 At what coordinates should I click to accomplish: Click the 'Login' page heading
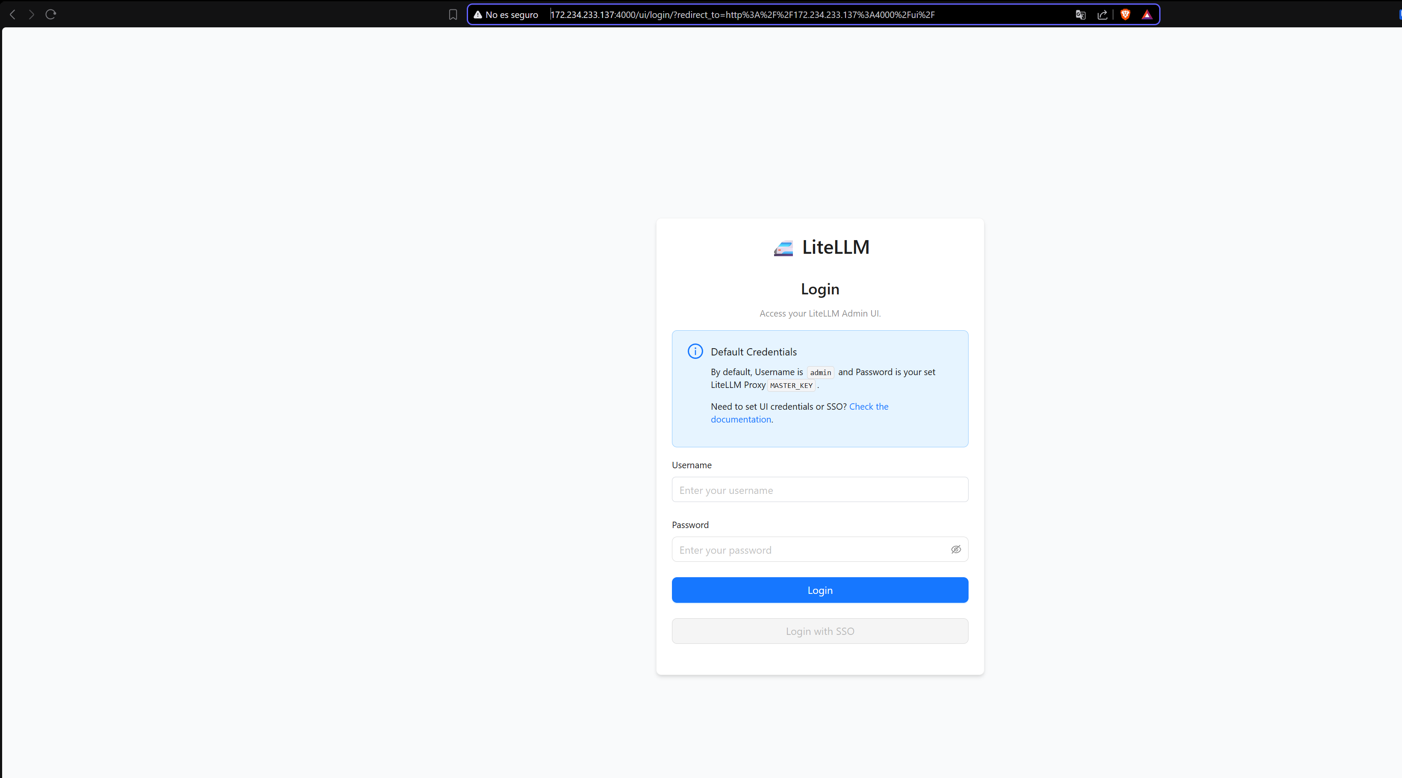(x=820, y=289)
